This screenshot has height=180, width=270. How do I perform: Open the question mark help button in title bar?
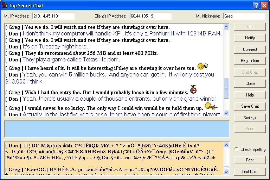256,6
